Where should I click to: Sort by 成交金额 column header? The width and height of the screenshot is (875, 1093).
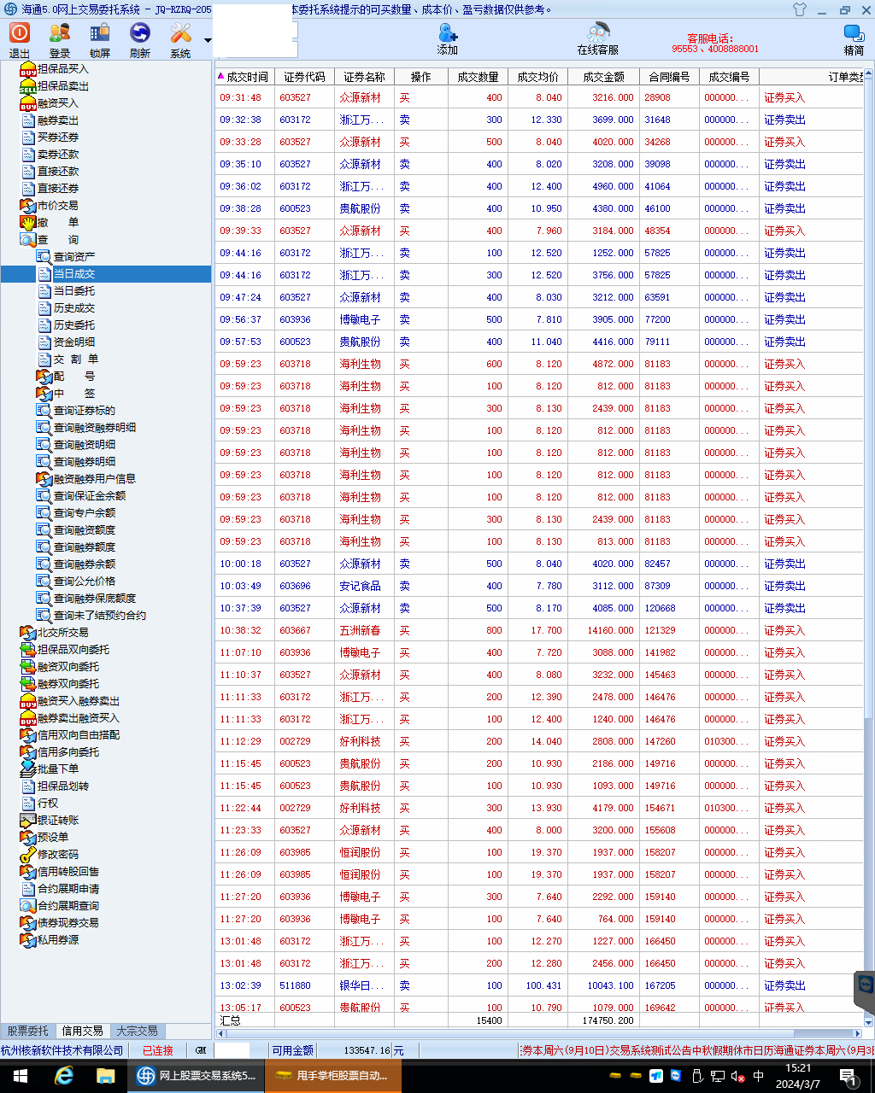click(x=603, y=77)
